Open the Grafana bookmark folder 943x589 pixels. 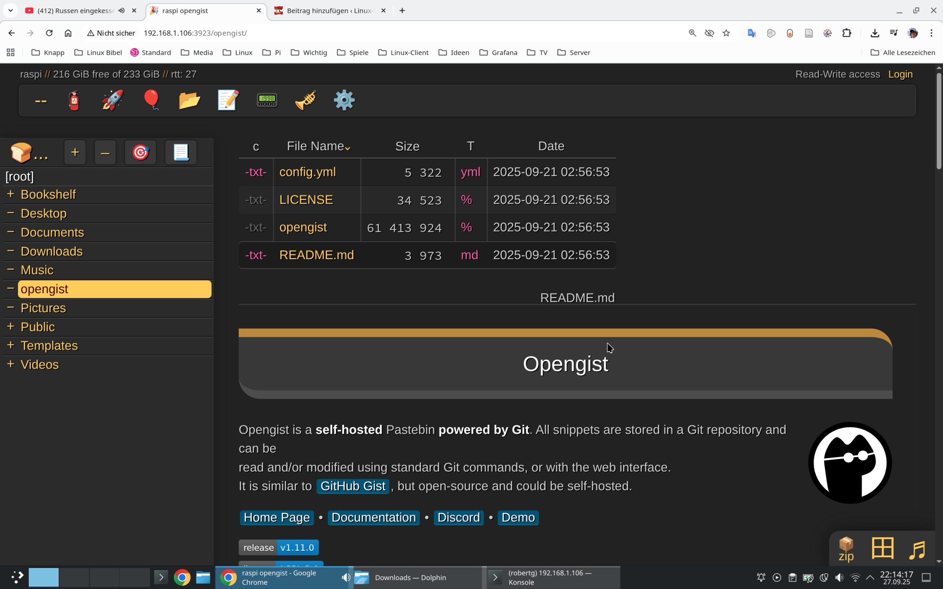[498, 52]
